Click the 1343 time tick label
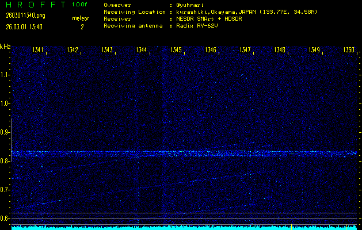 coord(108,51)
